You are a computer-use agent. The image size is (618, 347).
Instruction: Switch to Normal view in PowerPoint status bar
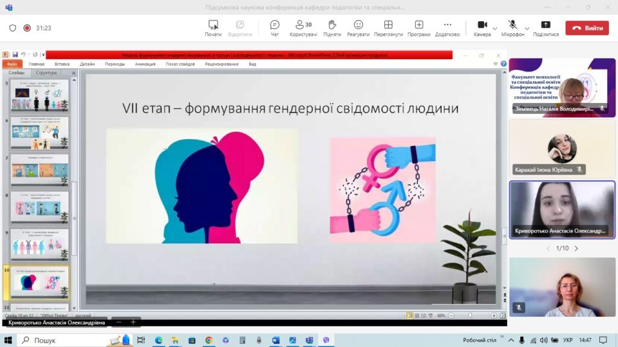click(410, 316)
